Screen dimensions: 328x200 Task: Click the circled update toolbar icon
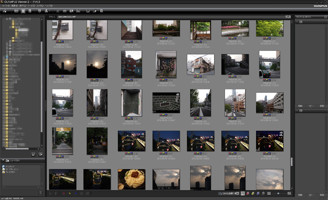88,11
